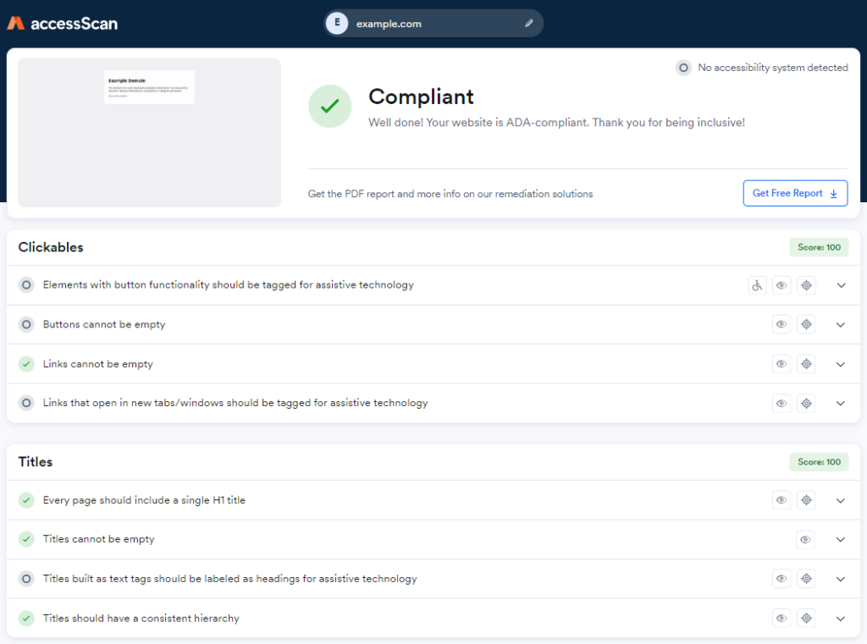Screen dimensions: 867x644
Task: Click the example.com website preview thumbnail
Action: (x=149, y=133)
